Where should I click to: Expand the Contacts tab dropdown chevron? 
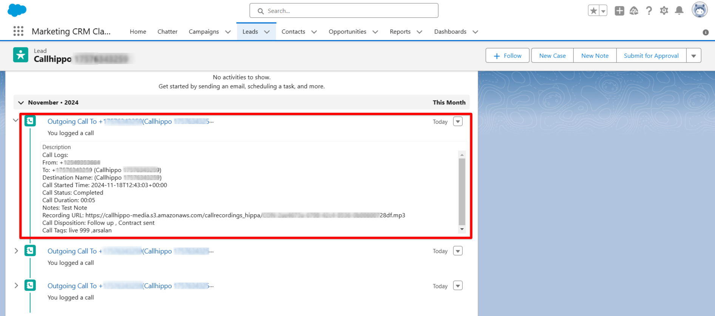click(x=314, y=32)
